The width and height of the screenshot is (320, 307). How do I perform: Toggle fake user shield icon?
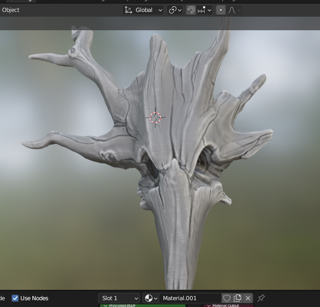227,298
